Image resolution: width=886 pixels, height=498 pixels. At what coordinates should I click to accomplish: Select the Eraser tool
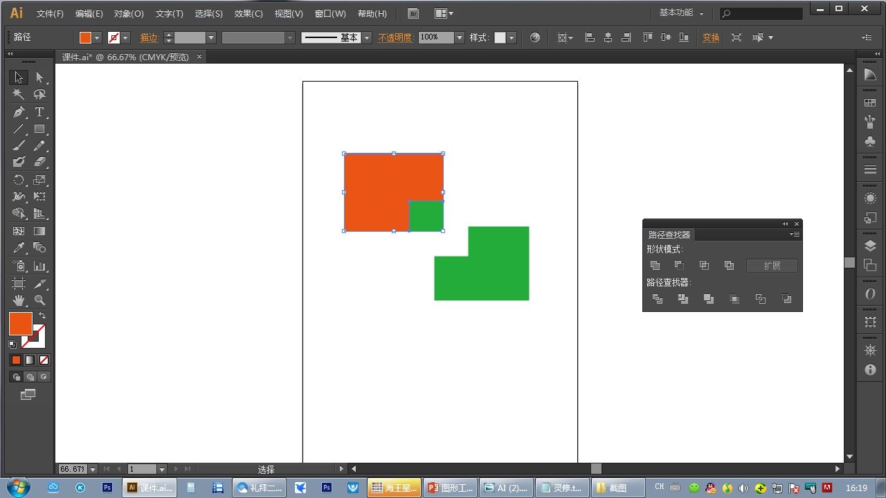pos(39,162)
